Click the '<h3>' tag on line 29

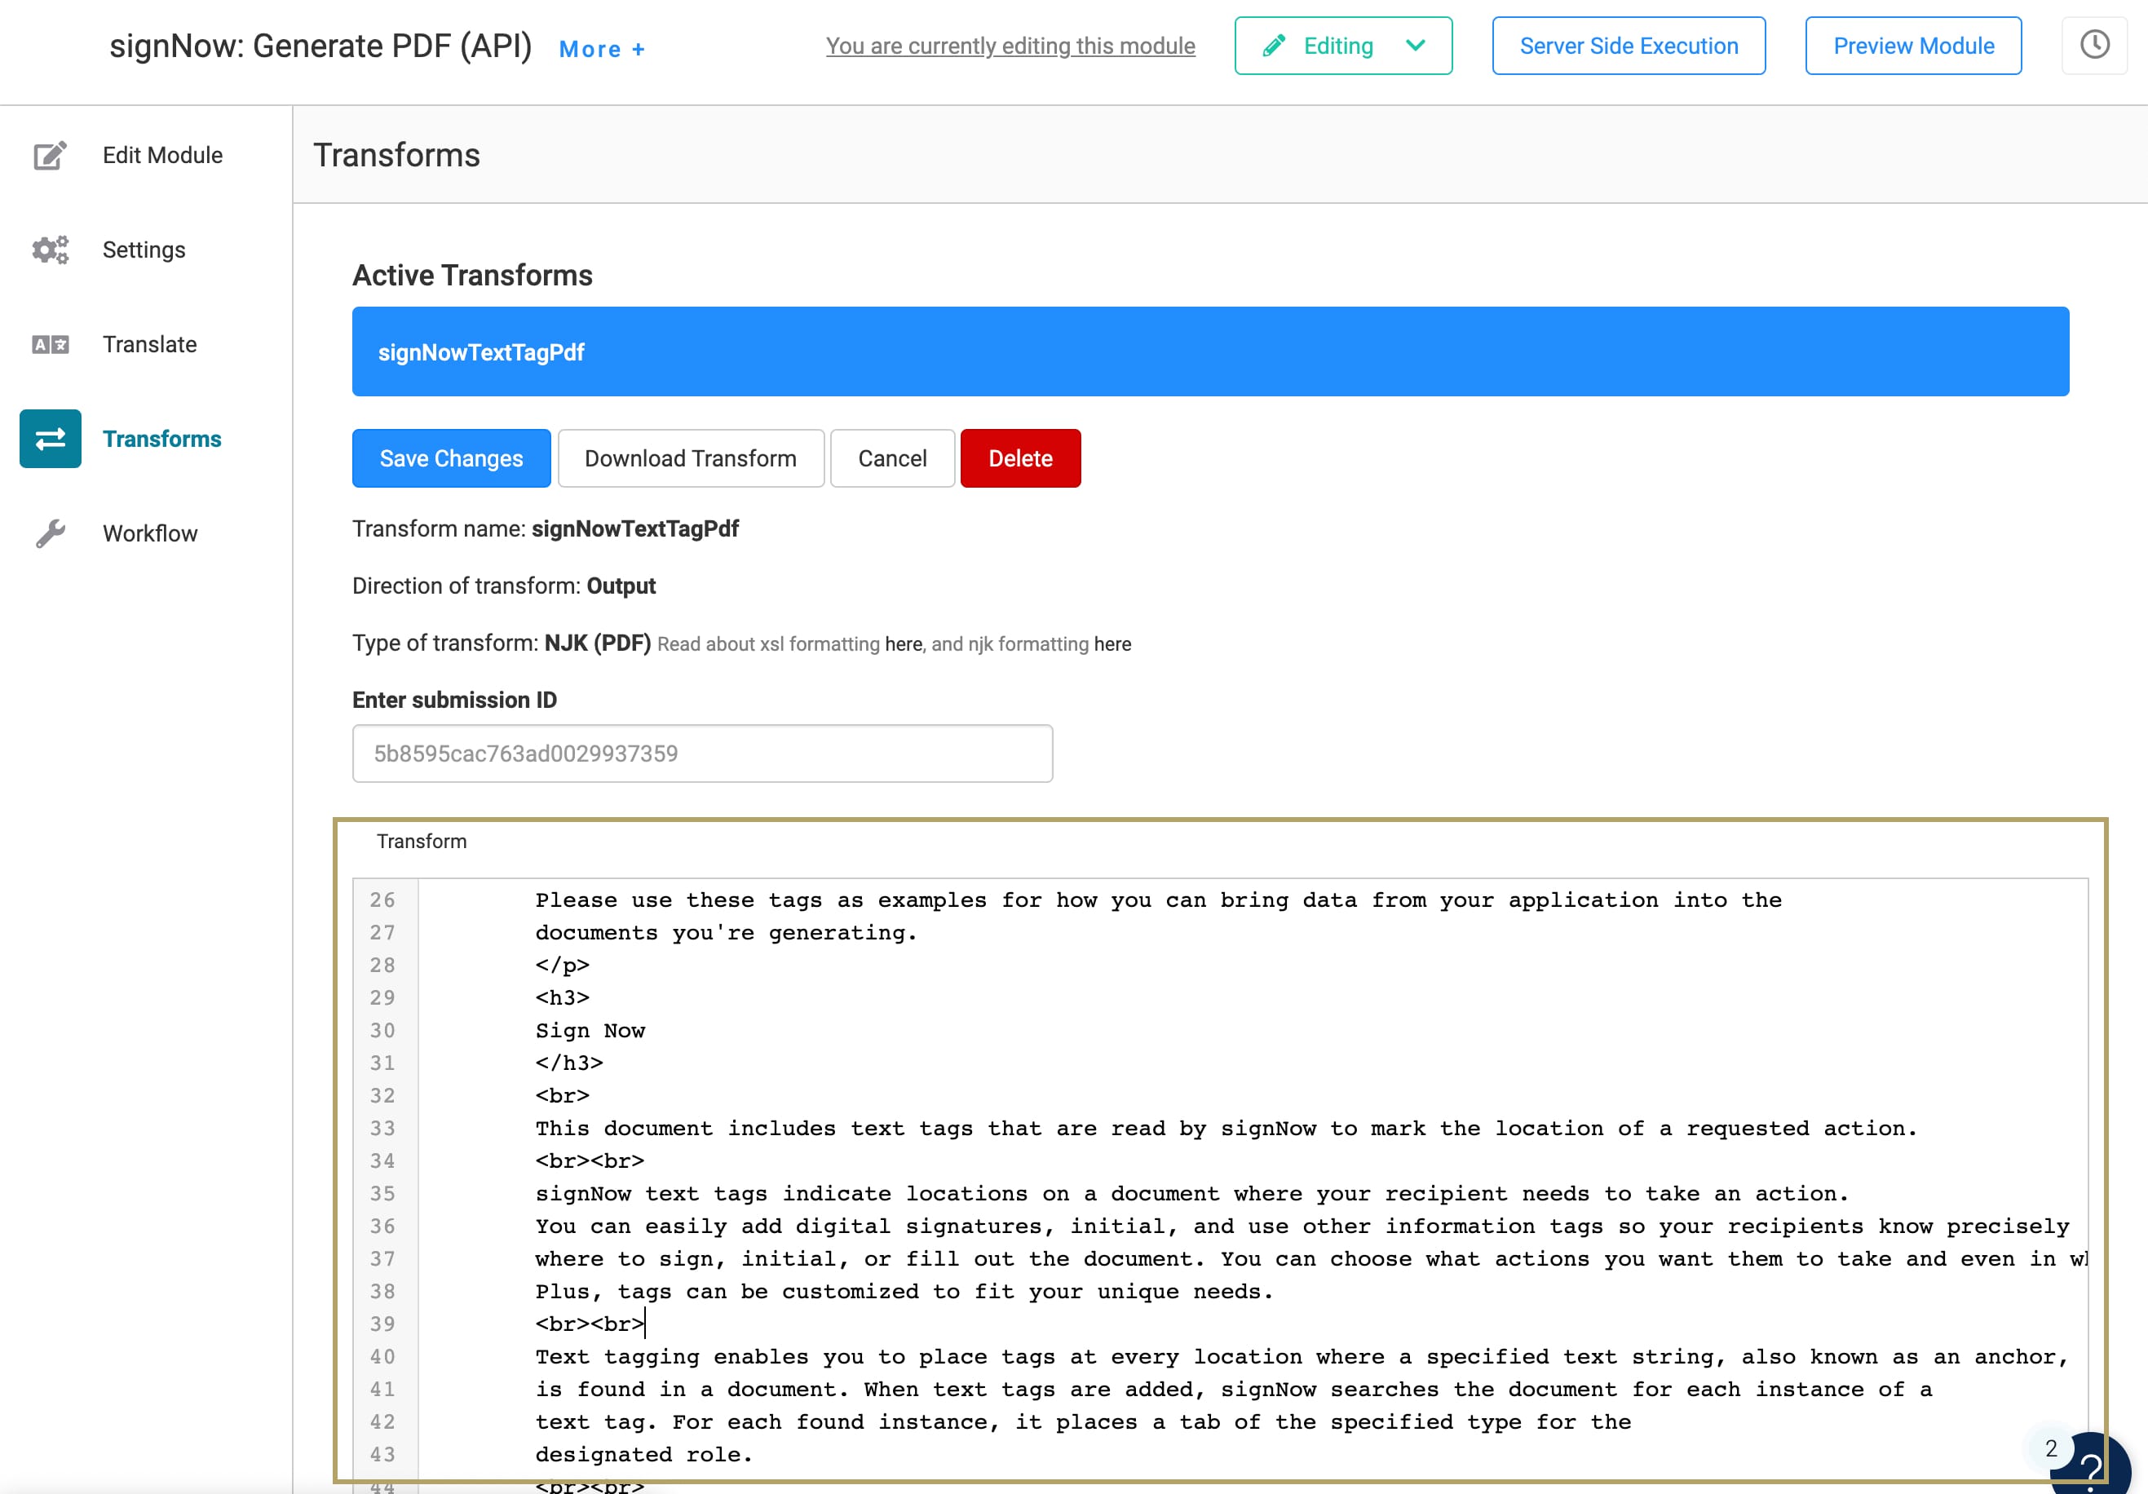(562, 998)
